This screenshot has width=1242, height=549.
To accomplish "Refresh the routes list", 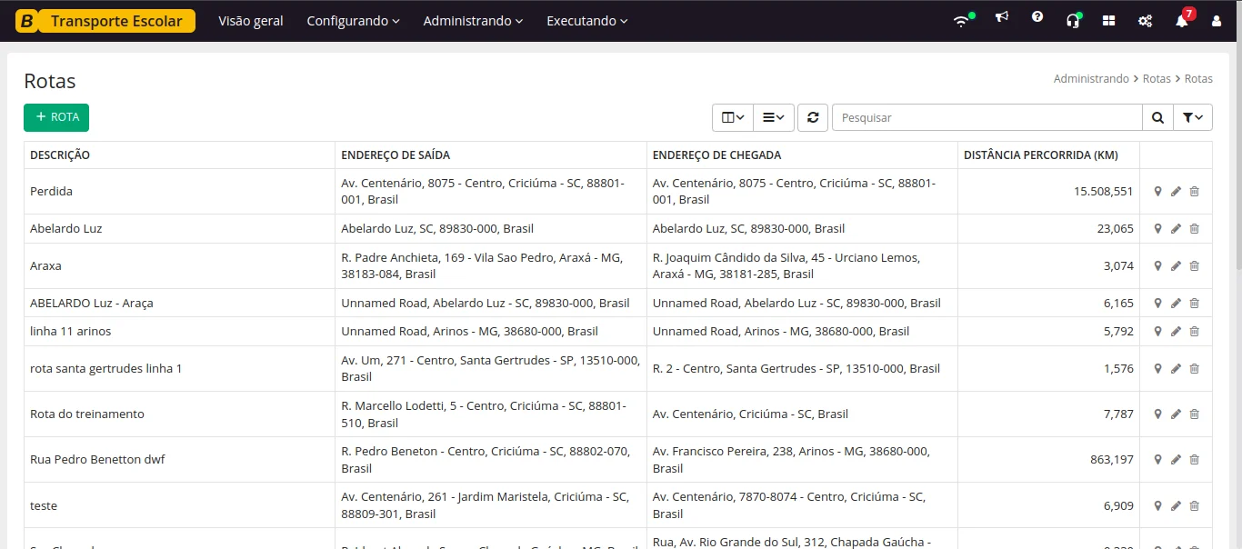I will coord(813,117).
